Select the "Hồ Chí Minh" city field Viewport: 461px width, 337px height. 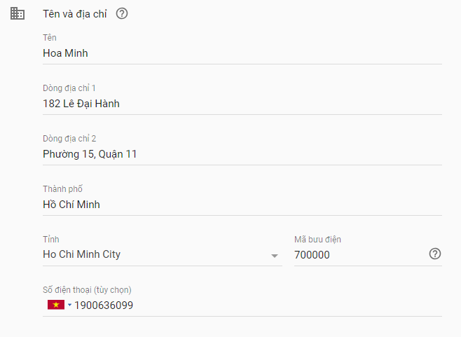pos(242,205)
